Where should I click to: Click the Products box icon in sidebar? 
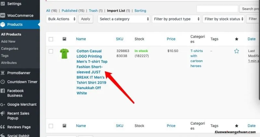point(3,24)
